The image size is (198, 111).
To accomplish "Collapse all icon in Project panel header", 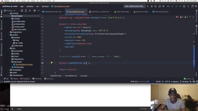I will pyautogui.click(x=30, y=11).
